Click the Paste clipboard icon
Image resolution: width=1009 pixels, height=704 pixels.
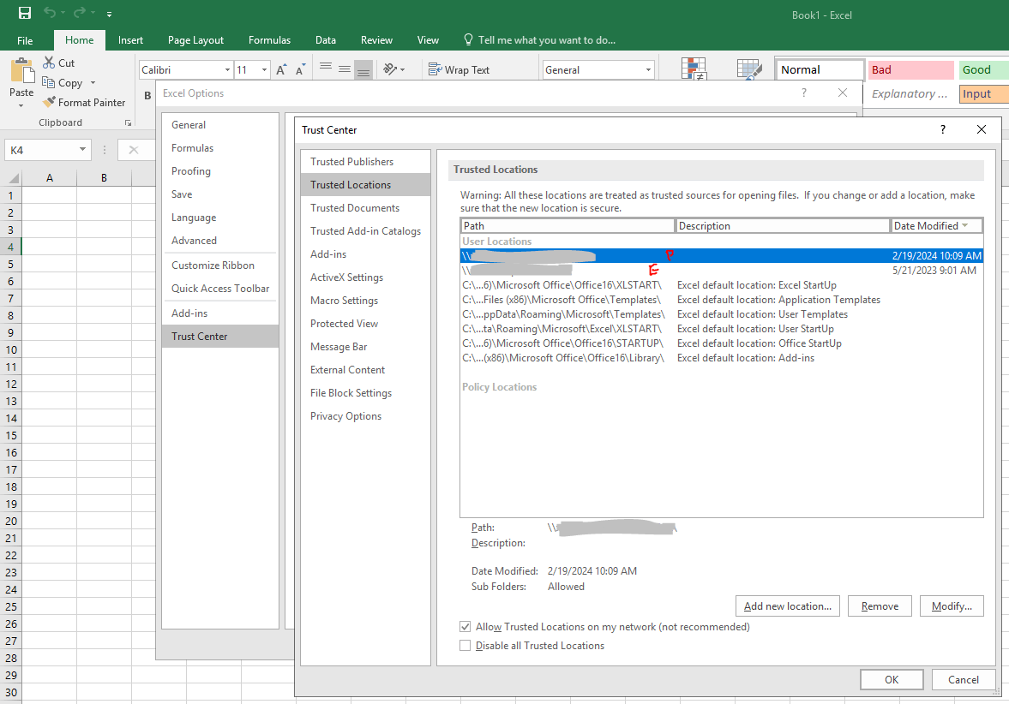click(21, 72)
